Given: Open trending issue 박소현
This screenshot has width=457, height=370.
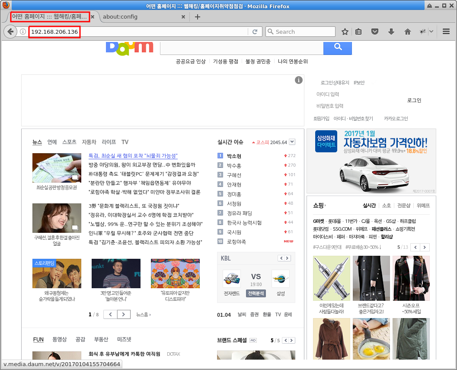Looking at the screenshot, I should pos(234,156).
